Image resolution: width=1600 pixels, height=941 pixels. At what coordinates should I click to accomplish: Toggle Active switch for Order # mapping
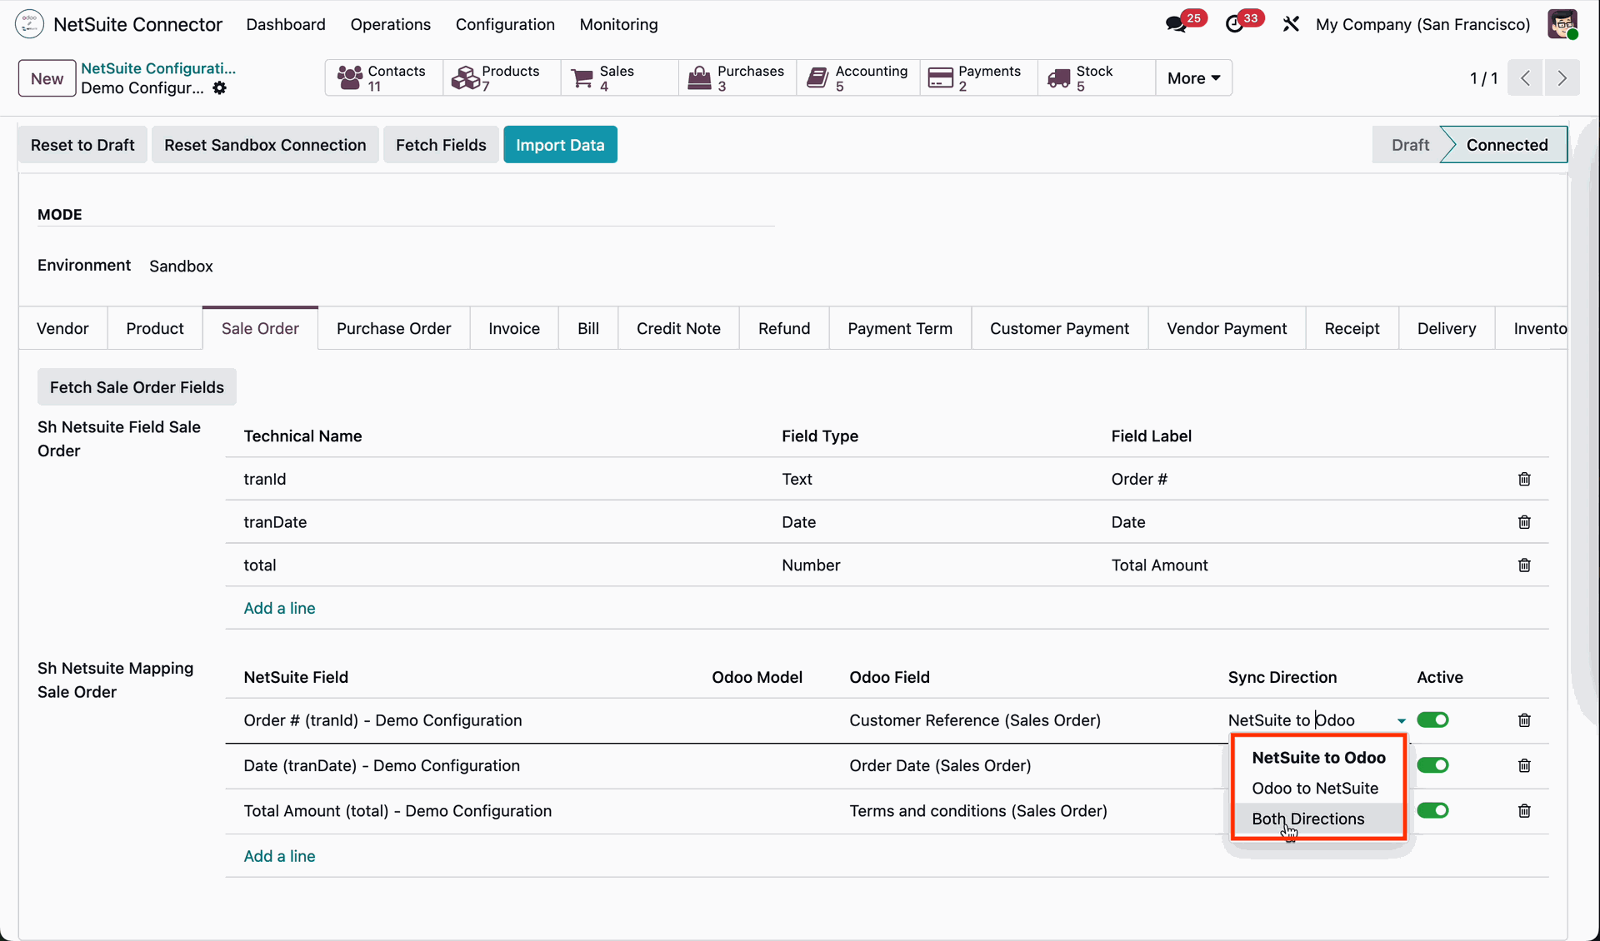[1432, 719]
